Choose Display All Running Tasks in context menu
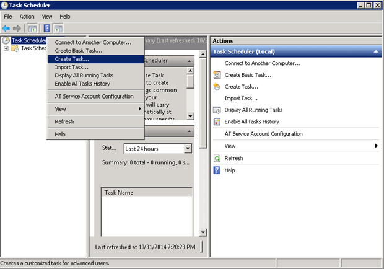Viewport: 384px width, 269px height. 95,76
